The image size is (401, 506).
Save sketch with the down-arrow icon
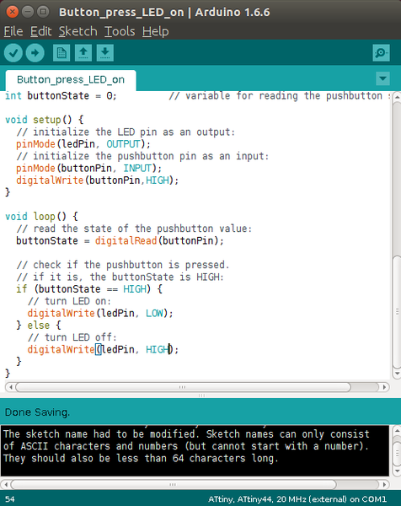pyautogui.click(x=105, y=52)
